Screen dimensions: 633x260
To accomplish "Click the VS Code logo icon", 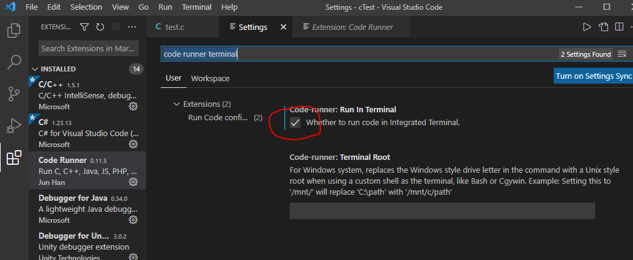I will pyautogui.click(x=10, y=7).
